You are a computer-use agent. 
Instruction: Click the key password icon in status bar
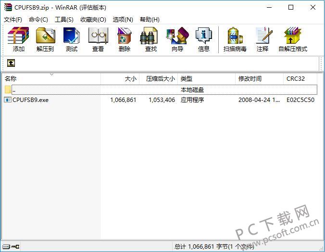point(15,247)
